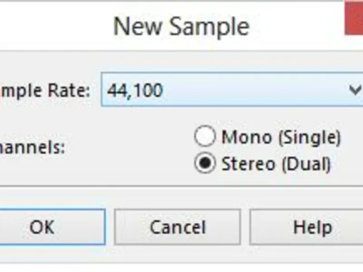Show the list of sample rate choices

pyautogui.click(x=354, y=90)
